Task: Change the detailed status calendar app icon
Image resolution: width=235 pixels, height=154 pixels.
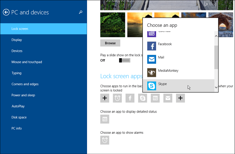Action: [x=105, y=119]
